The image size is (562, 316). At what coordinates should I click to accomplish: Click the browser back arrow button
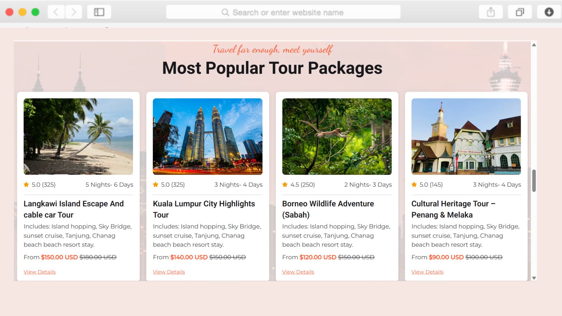(x=56, y=12)
